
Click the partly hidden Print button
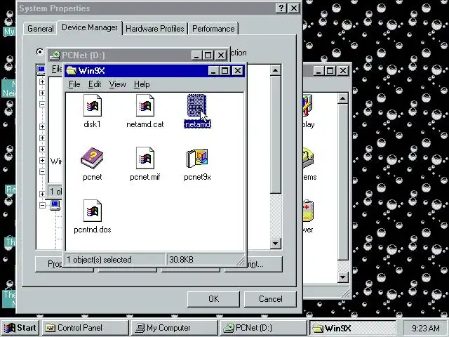click(264, 264)
